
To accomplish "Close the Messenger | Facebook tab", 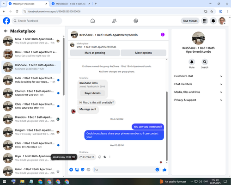I will [x=46, y=4].
